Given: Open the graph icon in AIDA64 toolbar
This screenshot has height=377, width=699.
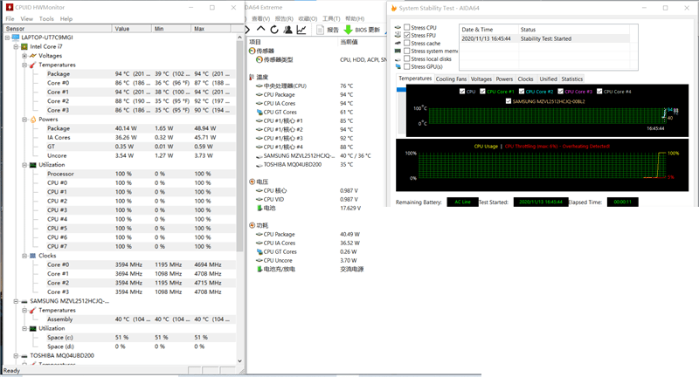Looking at the screenshot, I should click(x=301, y=30).
